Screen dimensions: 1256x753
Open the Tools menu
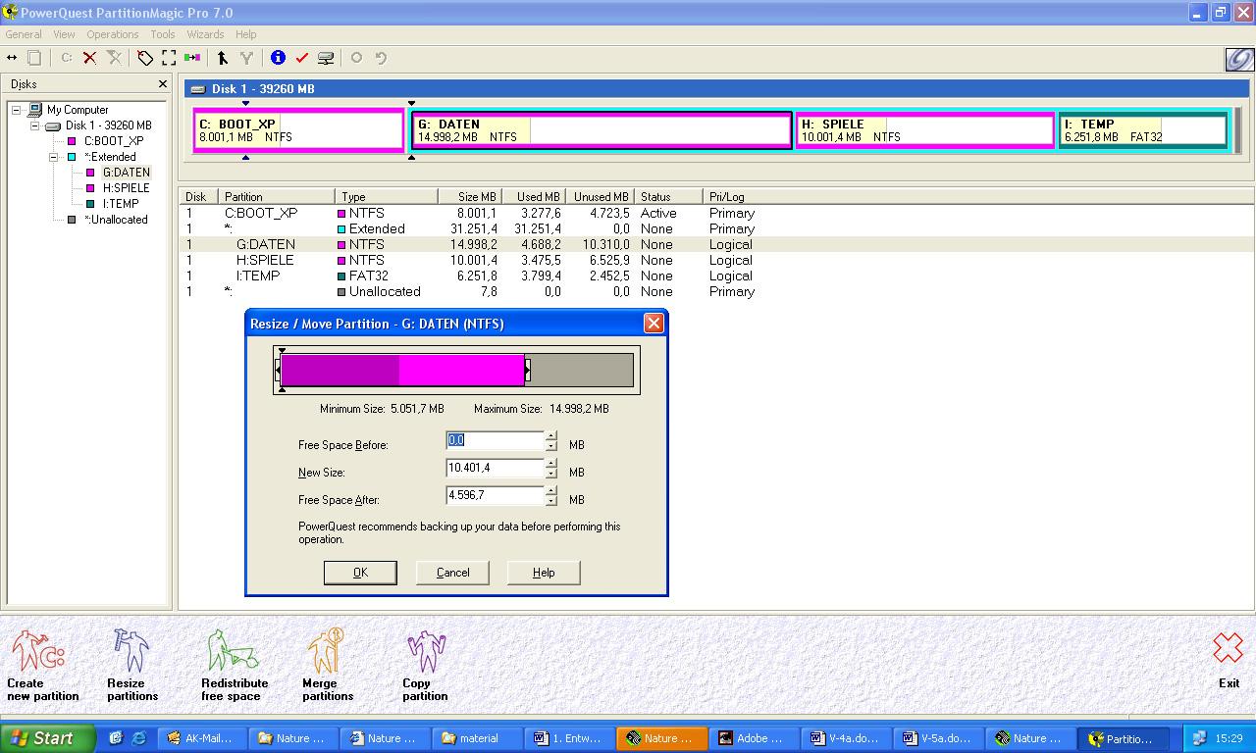tap(163, 34)
